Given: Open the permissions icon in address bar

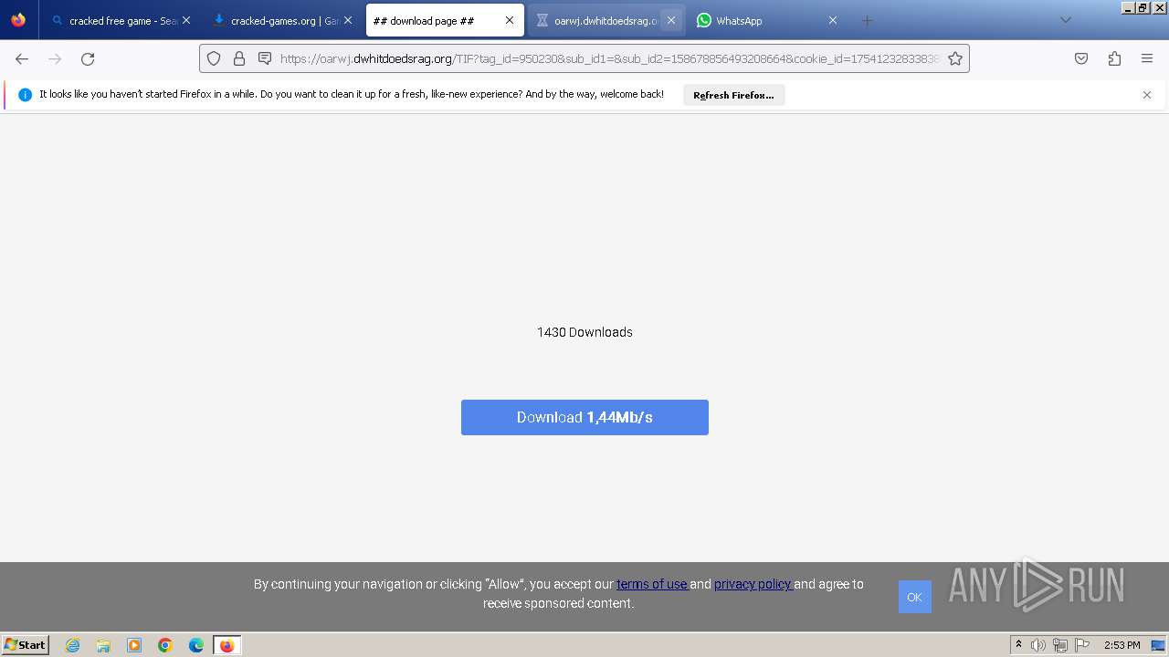Looking at the screenshot, I should 265,58.
